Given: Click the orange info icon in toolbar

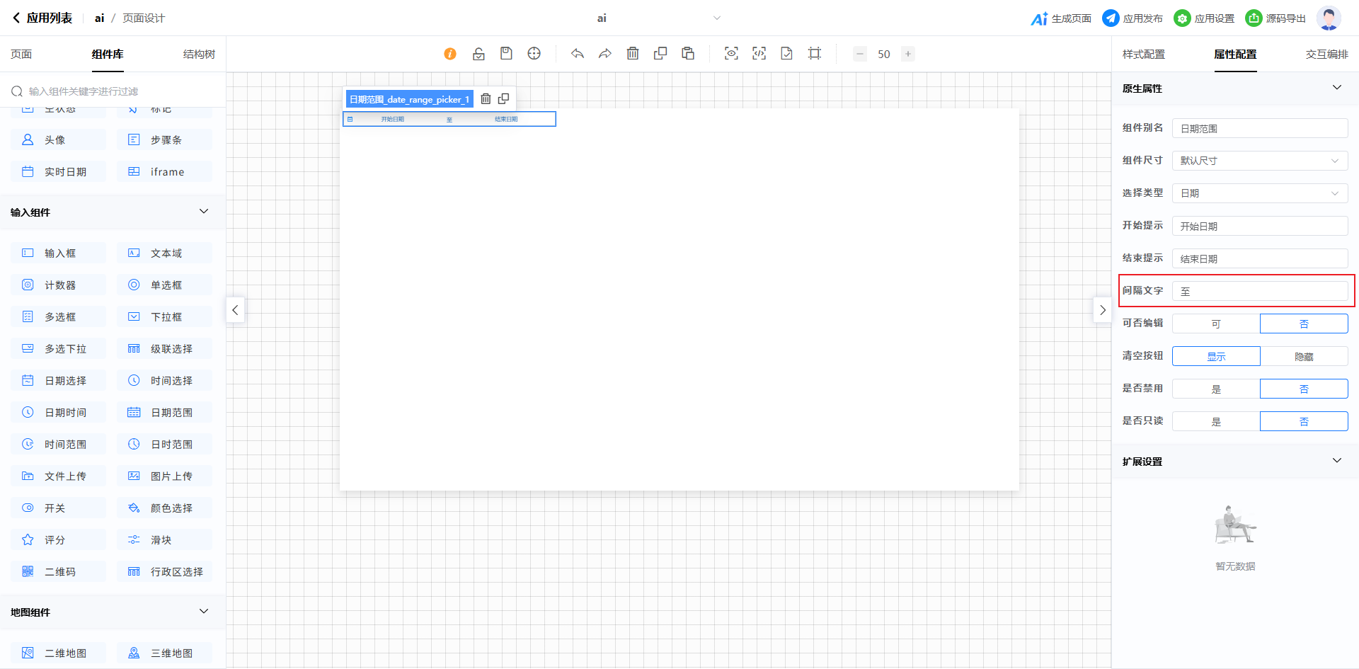Looking at the screenshot, I should click(x=450, y=54).
